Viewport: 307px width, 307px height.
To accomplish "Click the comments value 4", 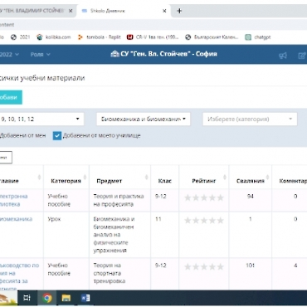I will click(295, 266).
